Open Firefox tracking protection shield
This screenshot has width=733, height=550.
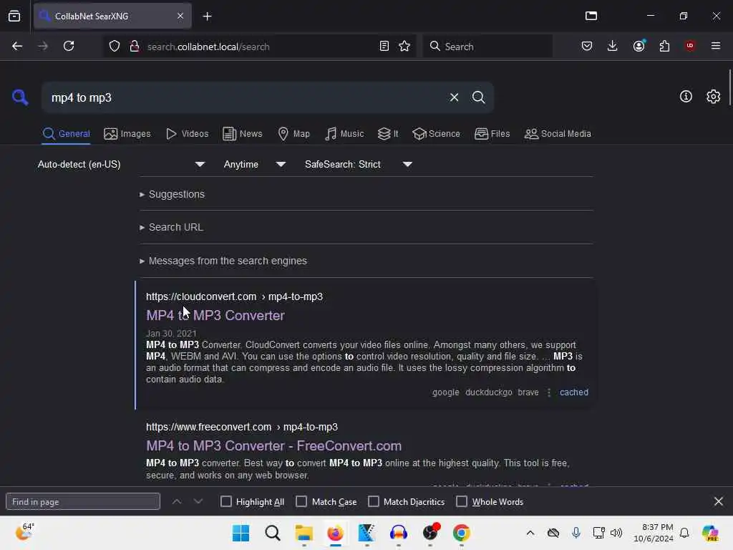tap(115, 47)
